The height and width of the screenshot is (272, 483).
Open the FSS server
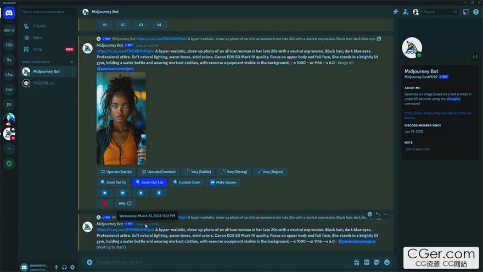9,45
